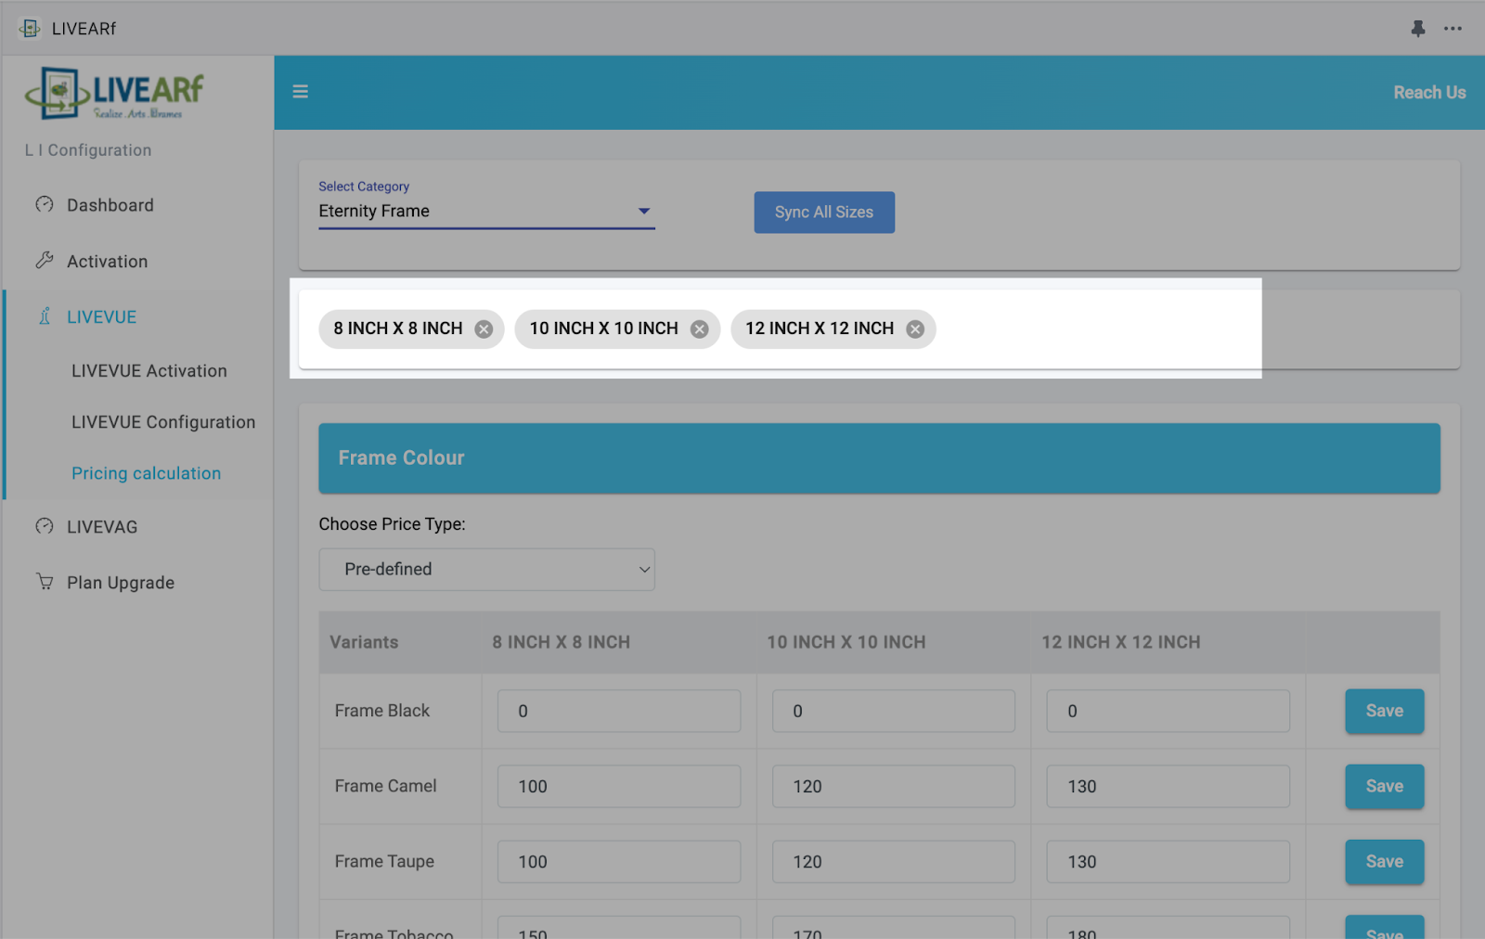The height and width of the screenshot is (939, 1485).
Task: Click the Activation wrench icon
Action: [x=45, y=261]
